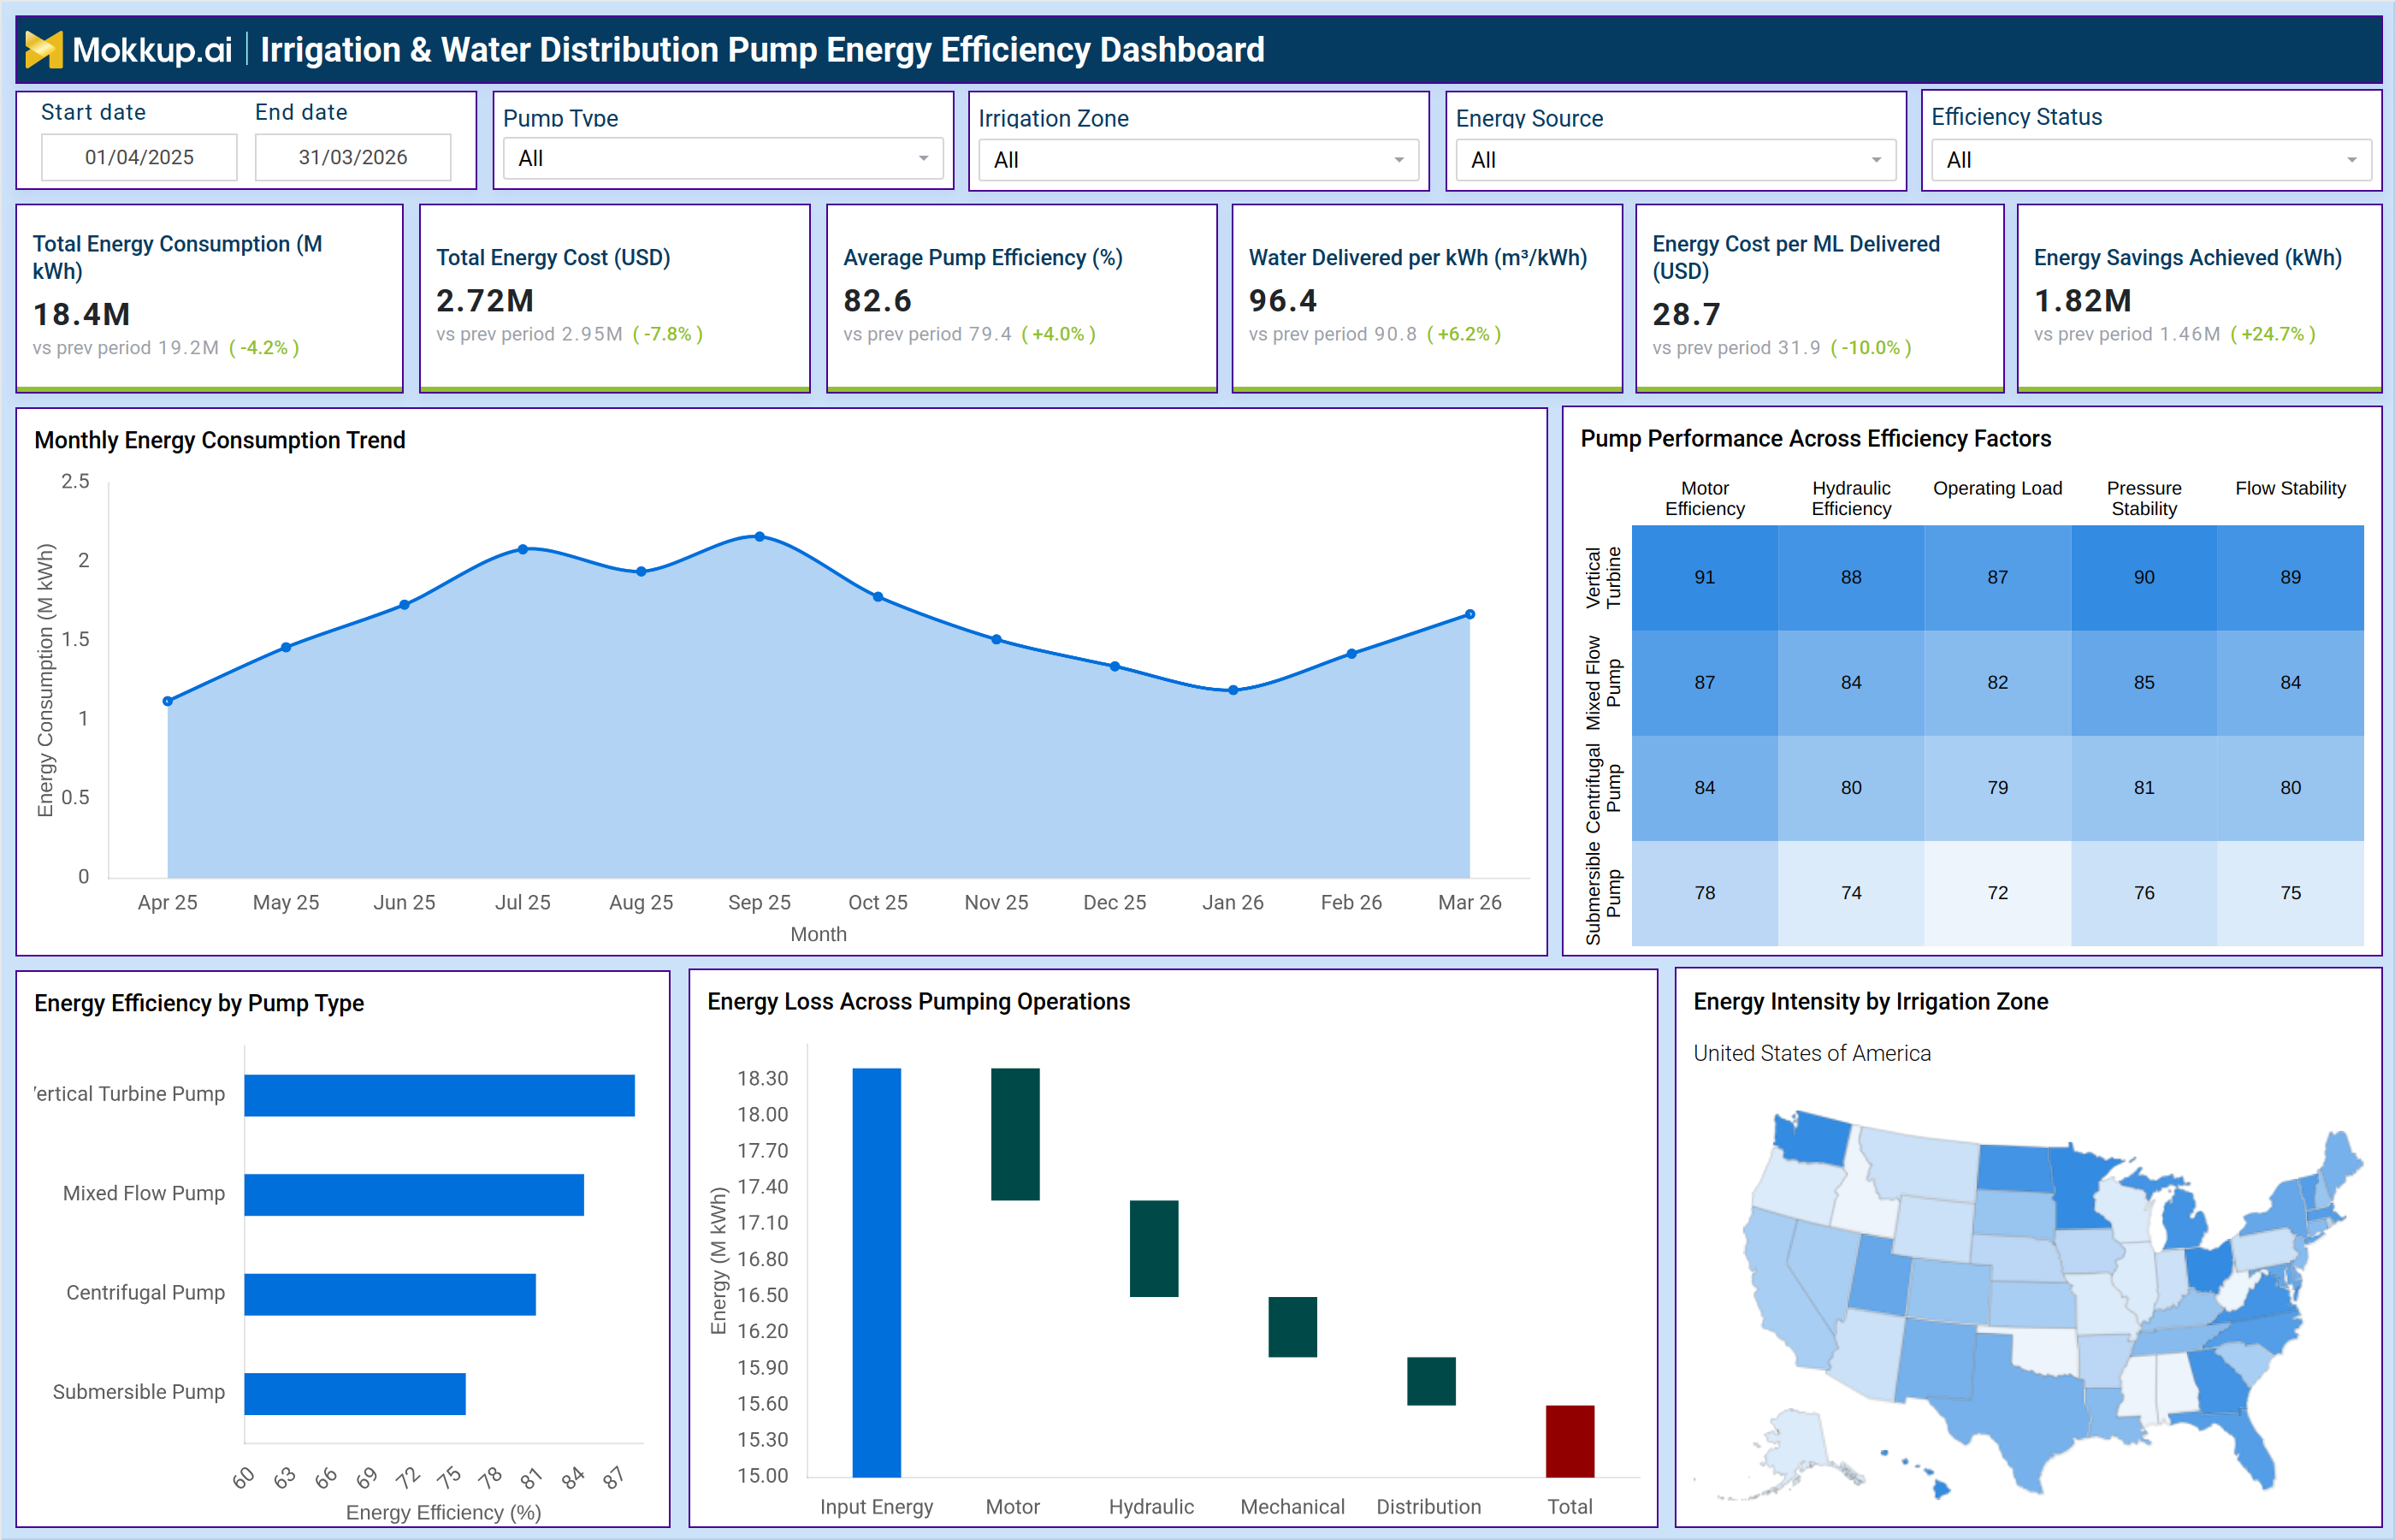Click the +24.7% change indicator

2273,334
